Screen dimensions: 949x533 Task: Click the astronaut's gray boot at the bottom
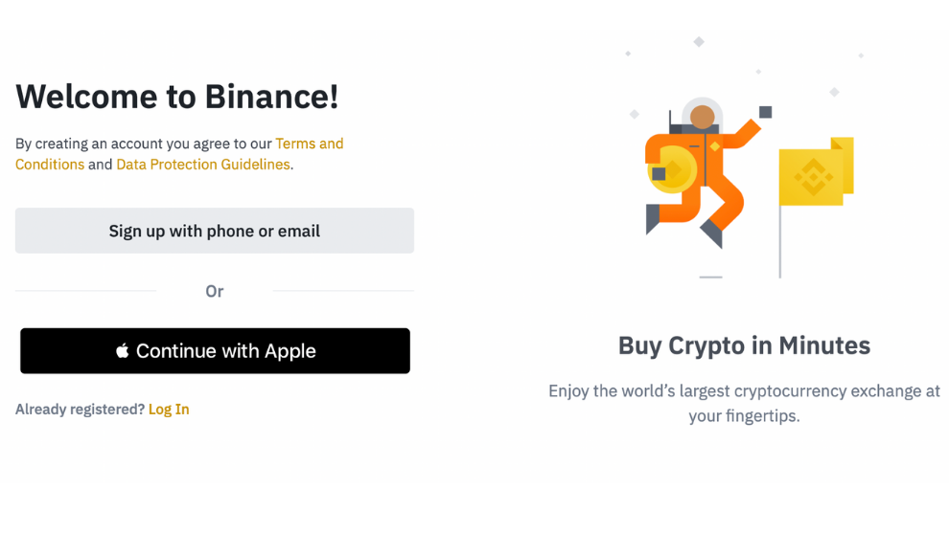[712, 233]
